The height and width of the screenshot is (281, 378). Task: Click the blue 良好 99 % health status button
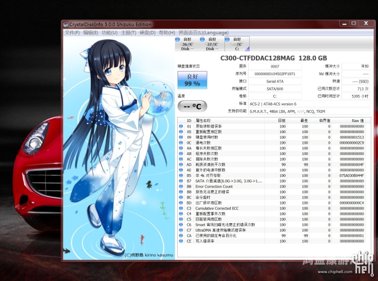click(x=192, y=80)
